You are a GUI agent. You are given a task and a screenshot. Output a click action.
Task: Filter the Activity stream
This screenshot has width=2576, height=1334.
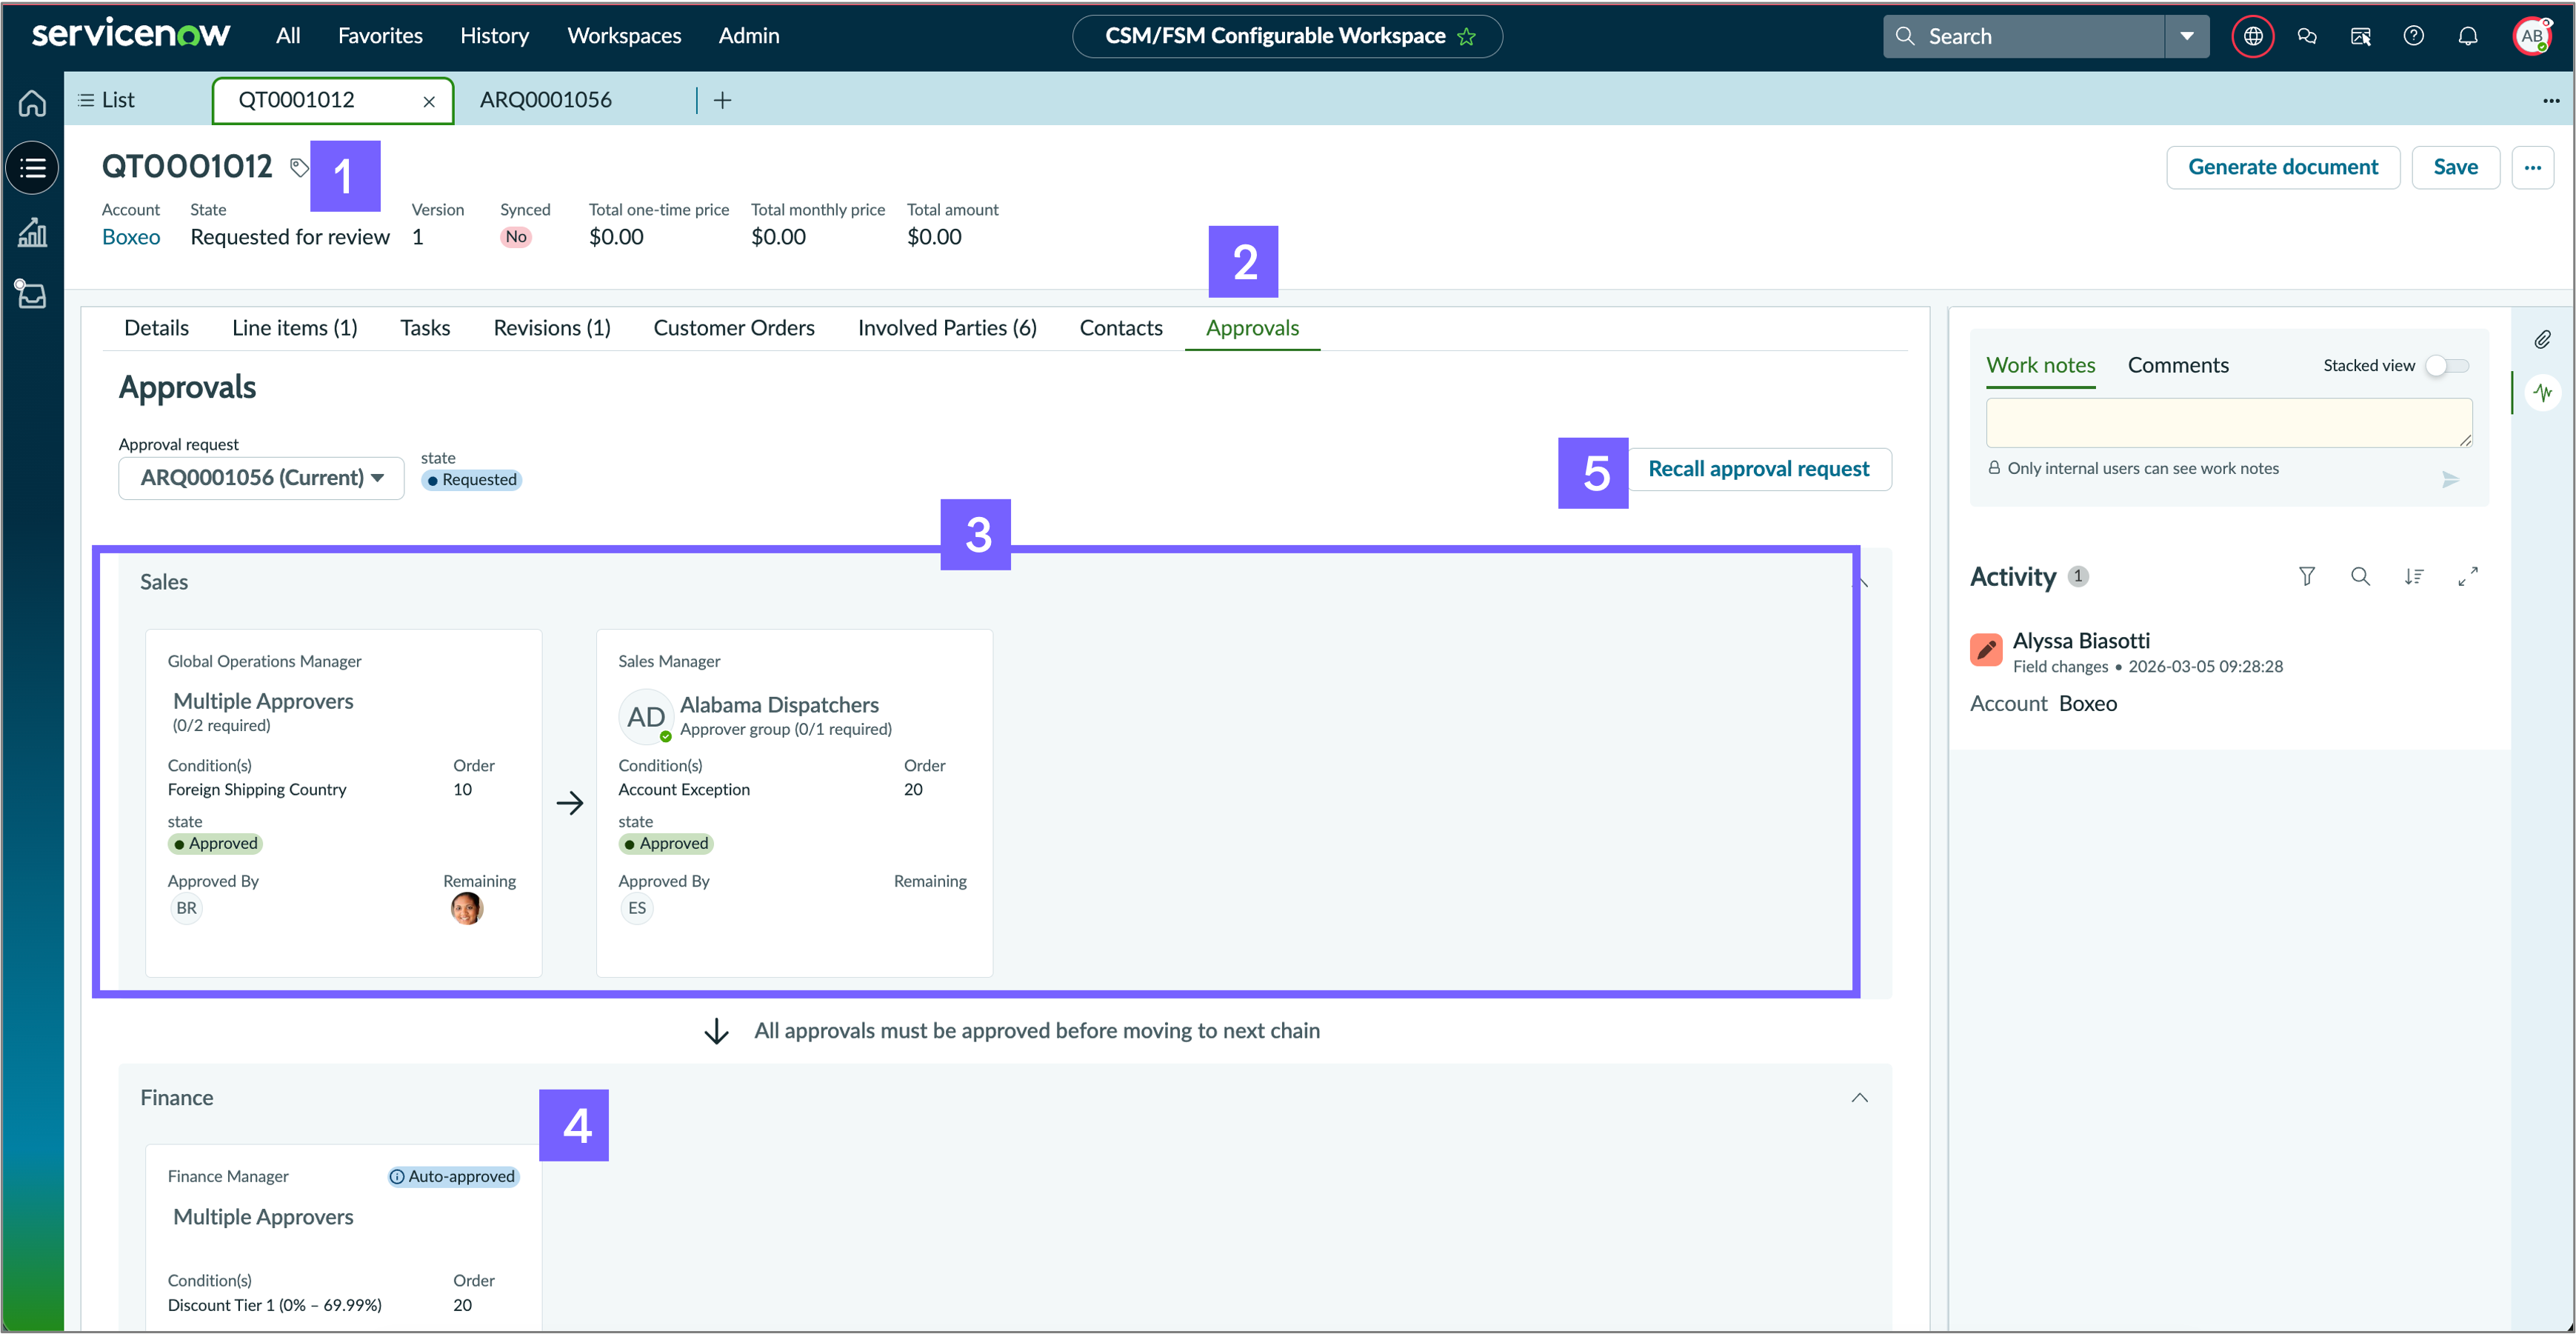2306,577
